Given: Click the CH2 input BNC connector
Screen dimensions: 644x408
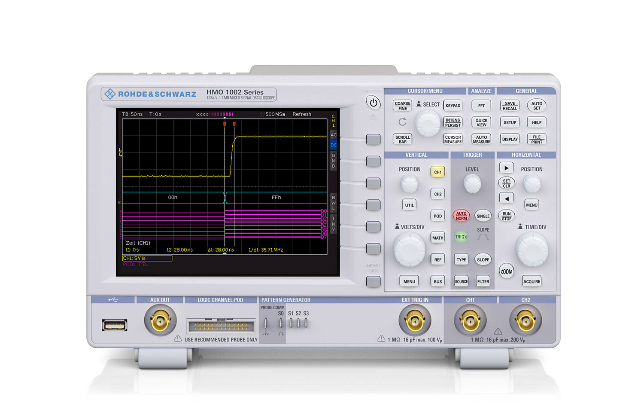Looking at the screenshot, I should [526, 320].
